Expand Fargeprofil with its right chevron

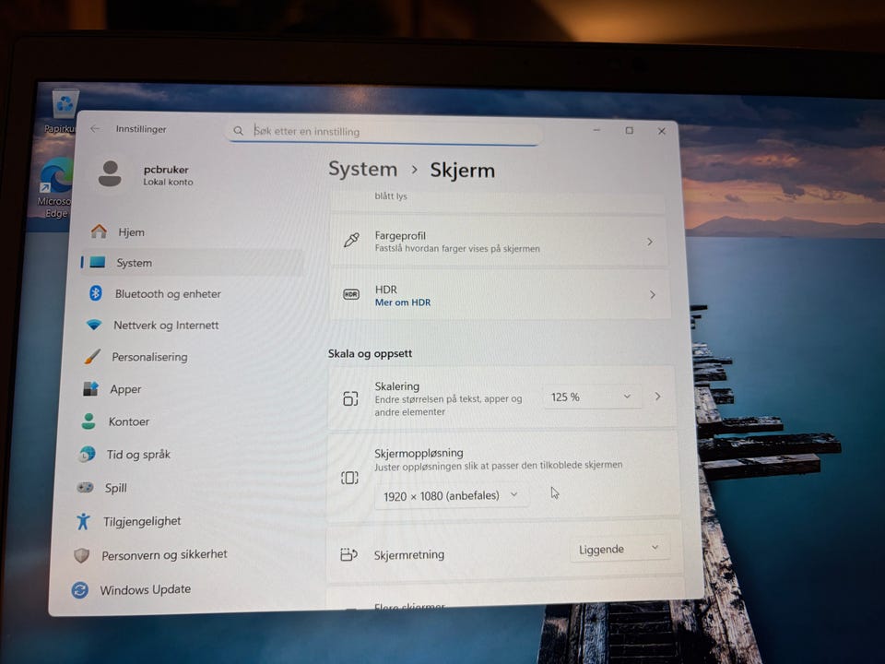[x=650, y=242]
